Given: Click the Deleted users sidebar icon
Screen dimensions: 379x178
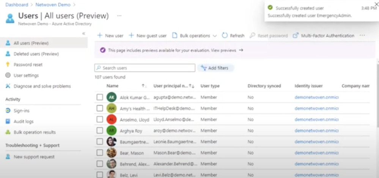Looking at the screenshot, I should coord(8,54).
